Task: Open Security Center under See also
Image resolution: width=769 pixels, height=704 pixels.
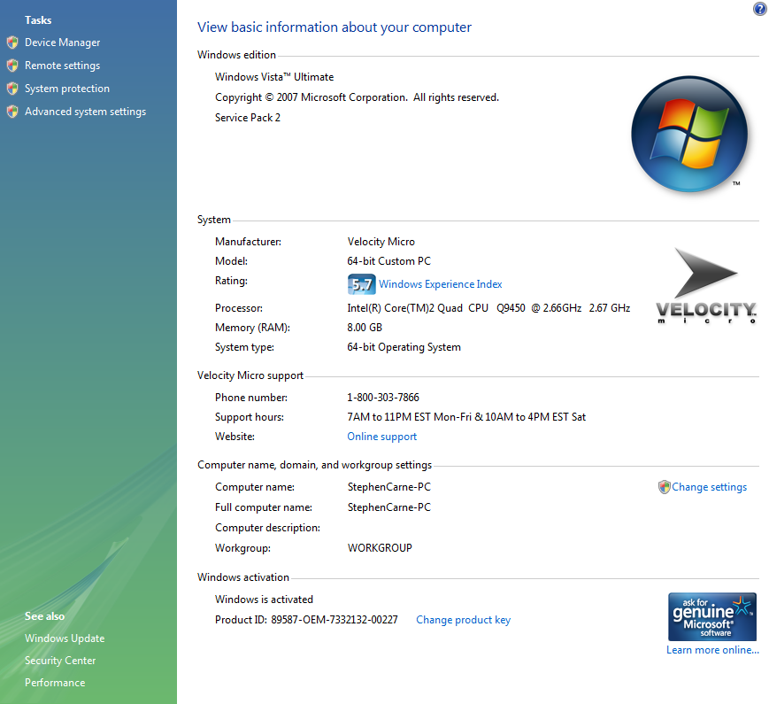Action: point(60,661)
